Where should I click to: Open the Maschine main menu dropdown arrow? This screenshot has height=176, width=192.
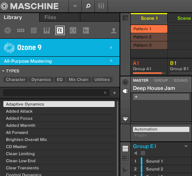pyautogui.click(x=75, y=6)
